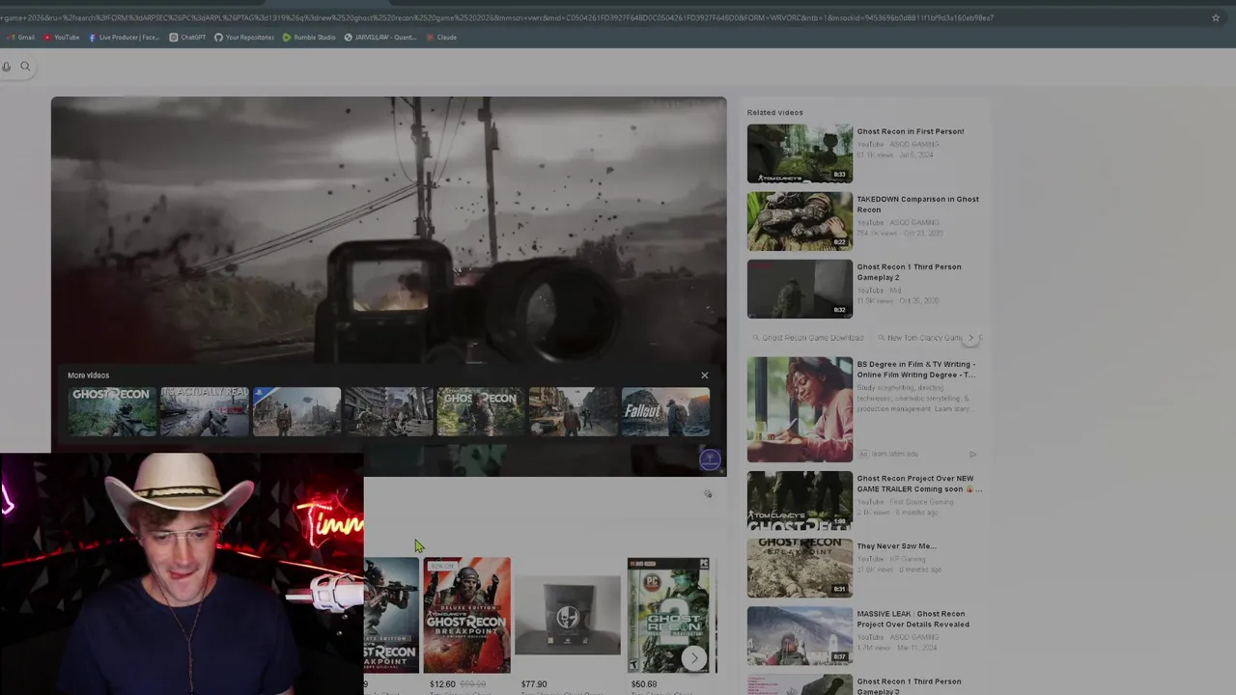
Task: Open Your Repositories GitHub bookmark
Action: (x=244, y=38)
